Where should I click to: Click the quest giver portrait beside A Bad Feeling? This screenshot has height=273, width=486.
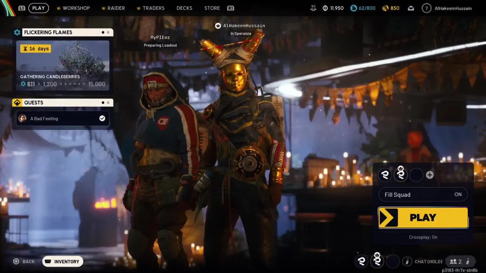[22, 118]
